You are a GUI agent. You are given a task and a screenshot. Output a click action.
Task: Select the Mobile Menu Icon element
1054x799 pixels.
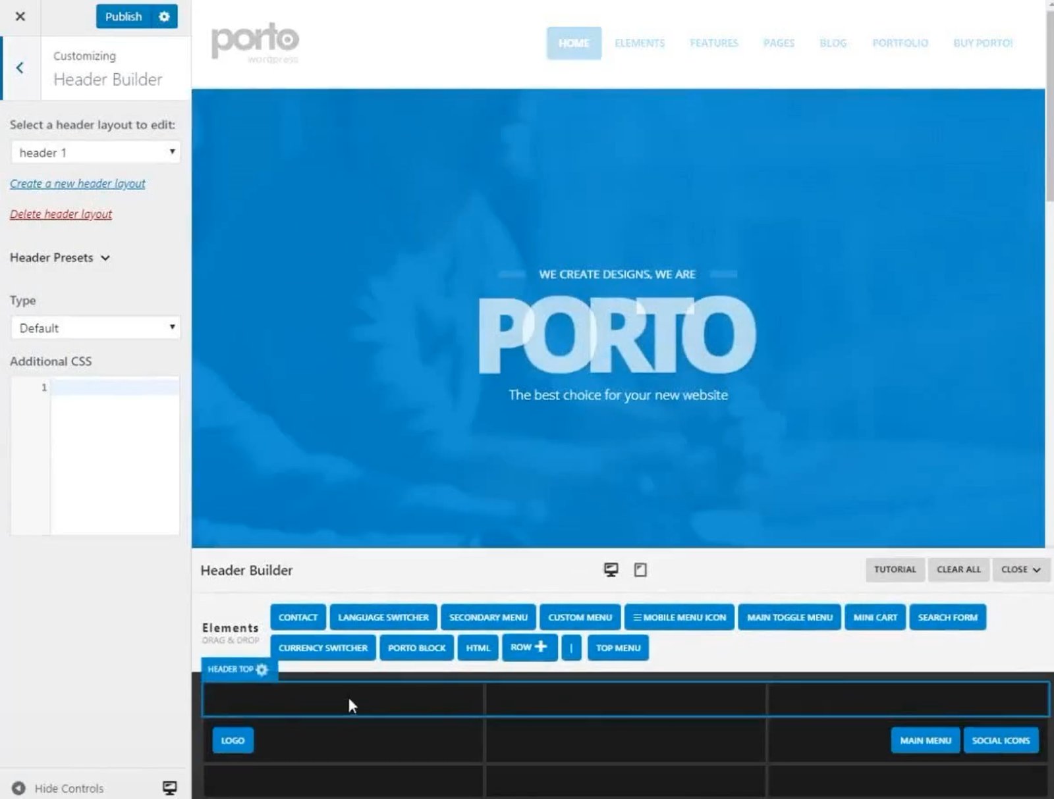point(679,617)
